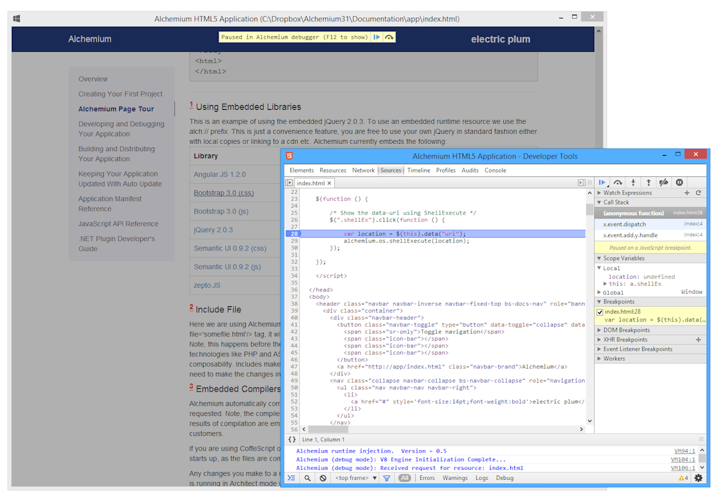Switch to the Network tab

[363, 170]
